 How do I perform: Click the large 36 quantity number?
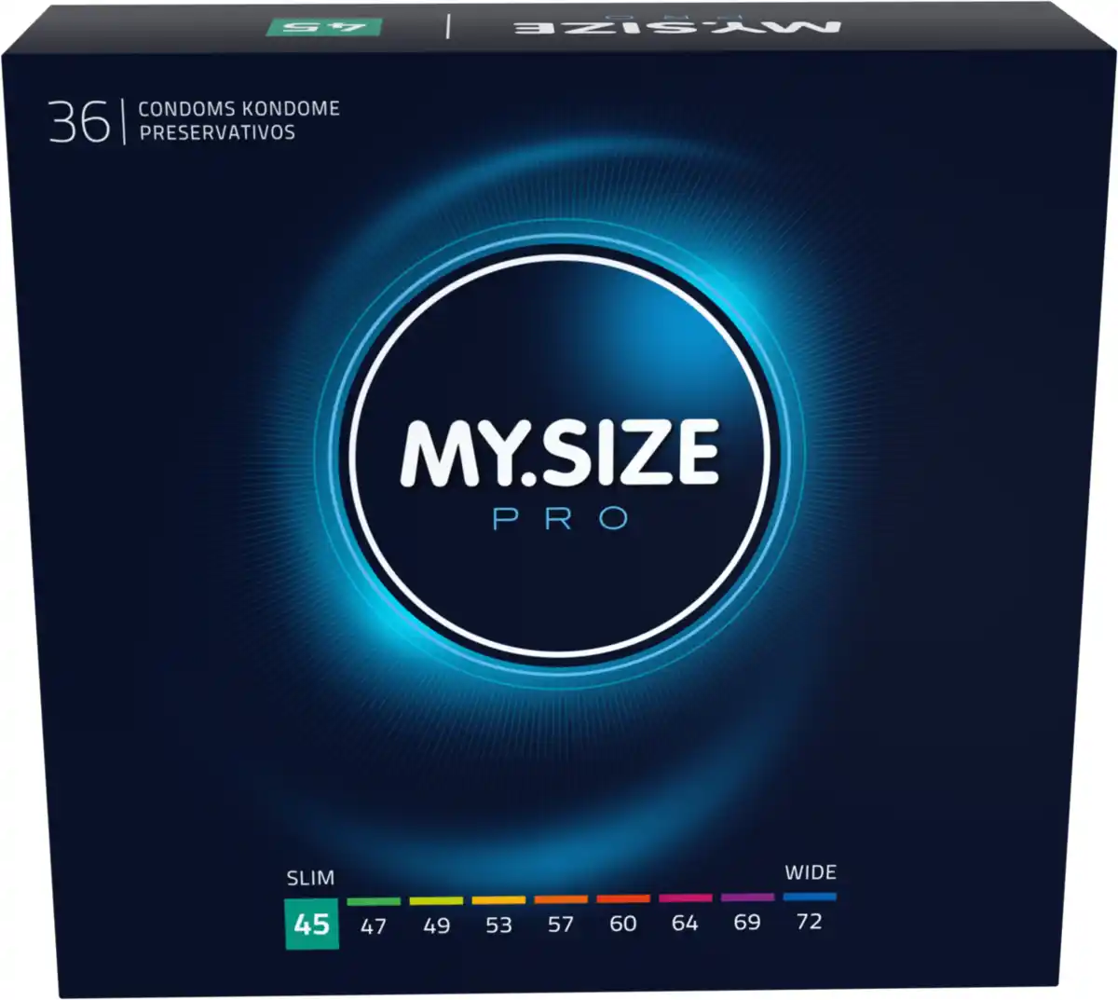coord(79,122)
